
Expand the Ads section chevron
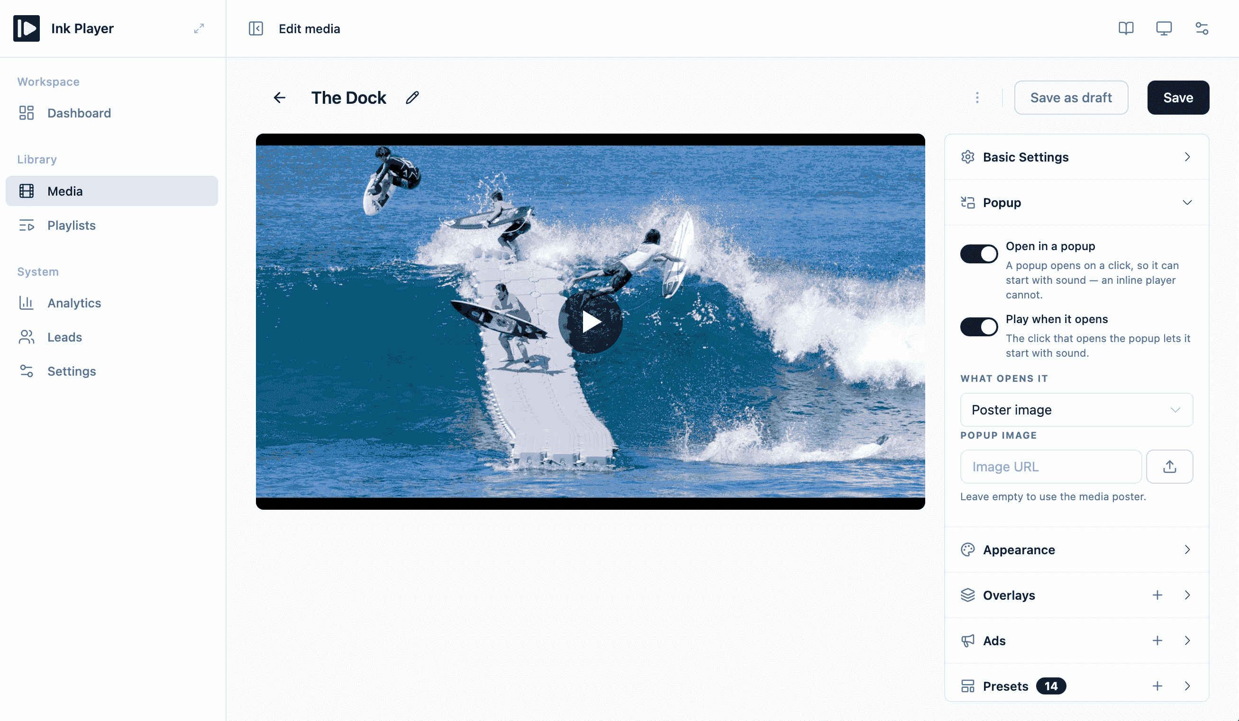pos(1187,640)
